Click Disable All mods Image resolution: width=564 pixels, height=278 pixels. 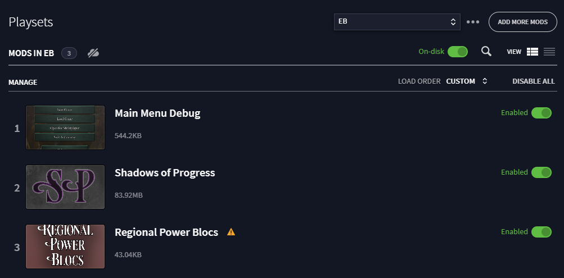534,81
